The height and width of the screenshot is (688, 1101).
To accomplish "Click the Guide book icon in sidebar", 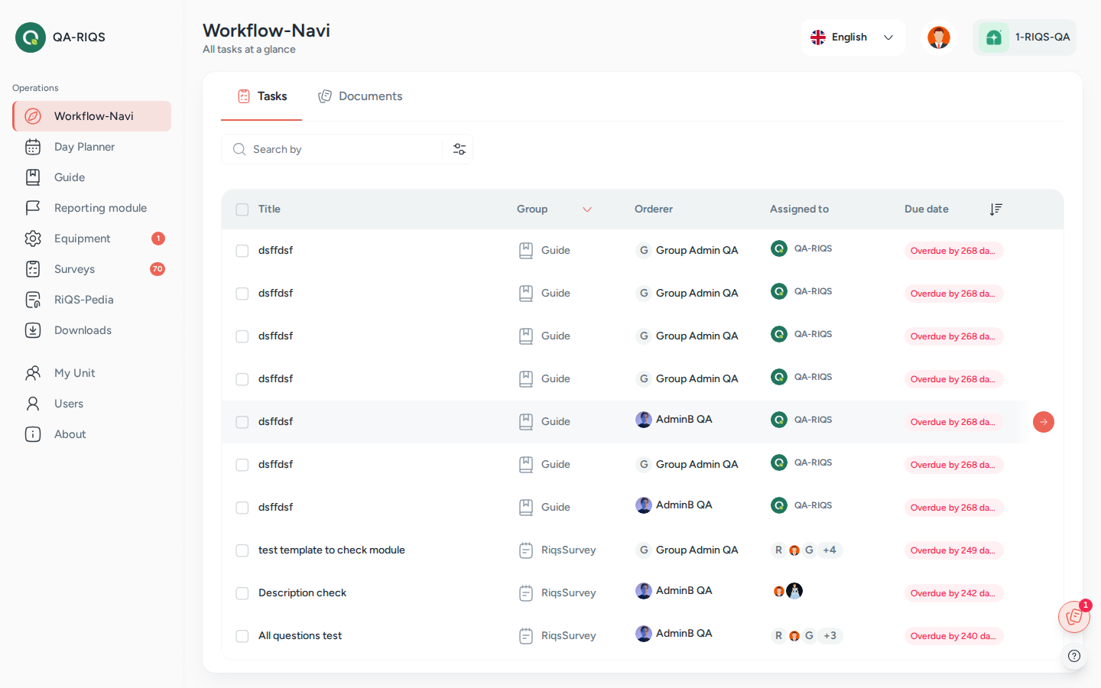I will (33, 177).
